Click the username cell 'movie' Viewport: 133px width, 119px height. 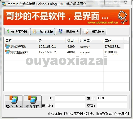click(x=85, y=52)
